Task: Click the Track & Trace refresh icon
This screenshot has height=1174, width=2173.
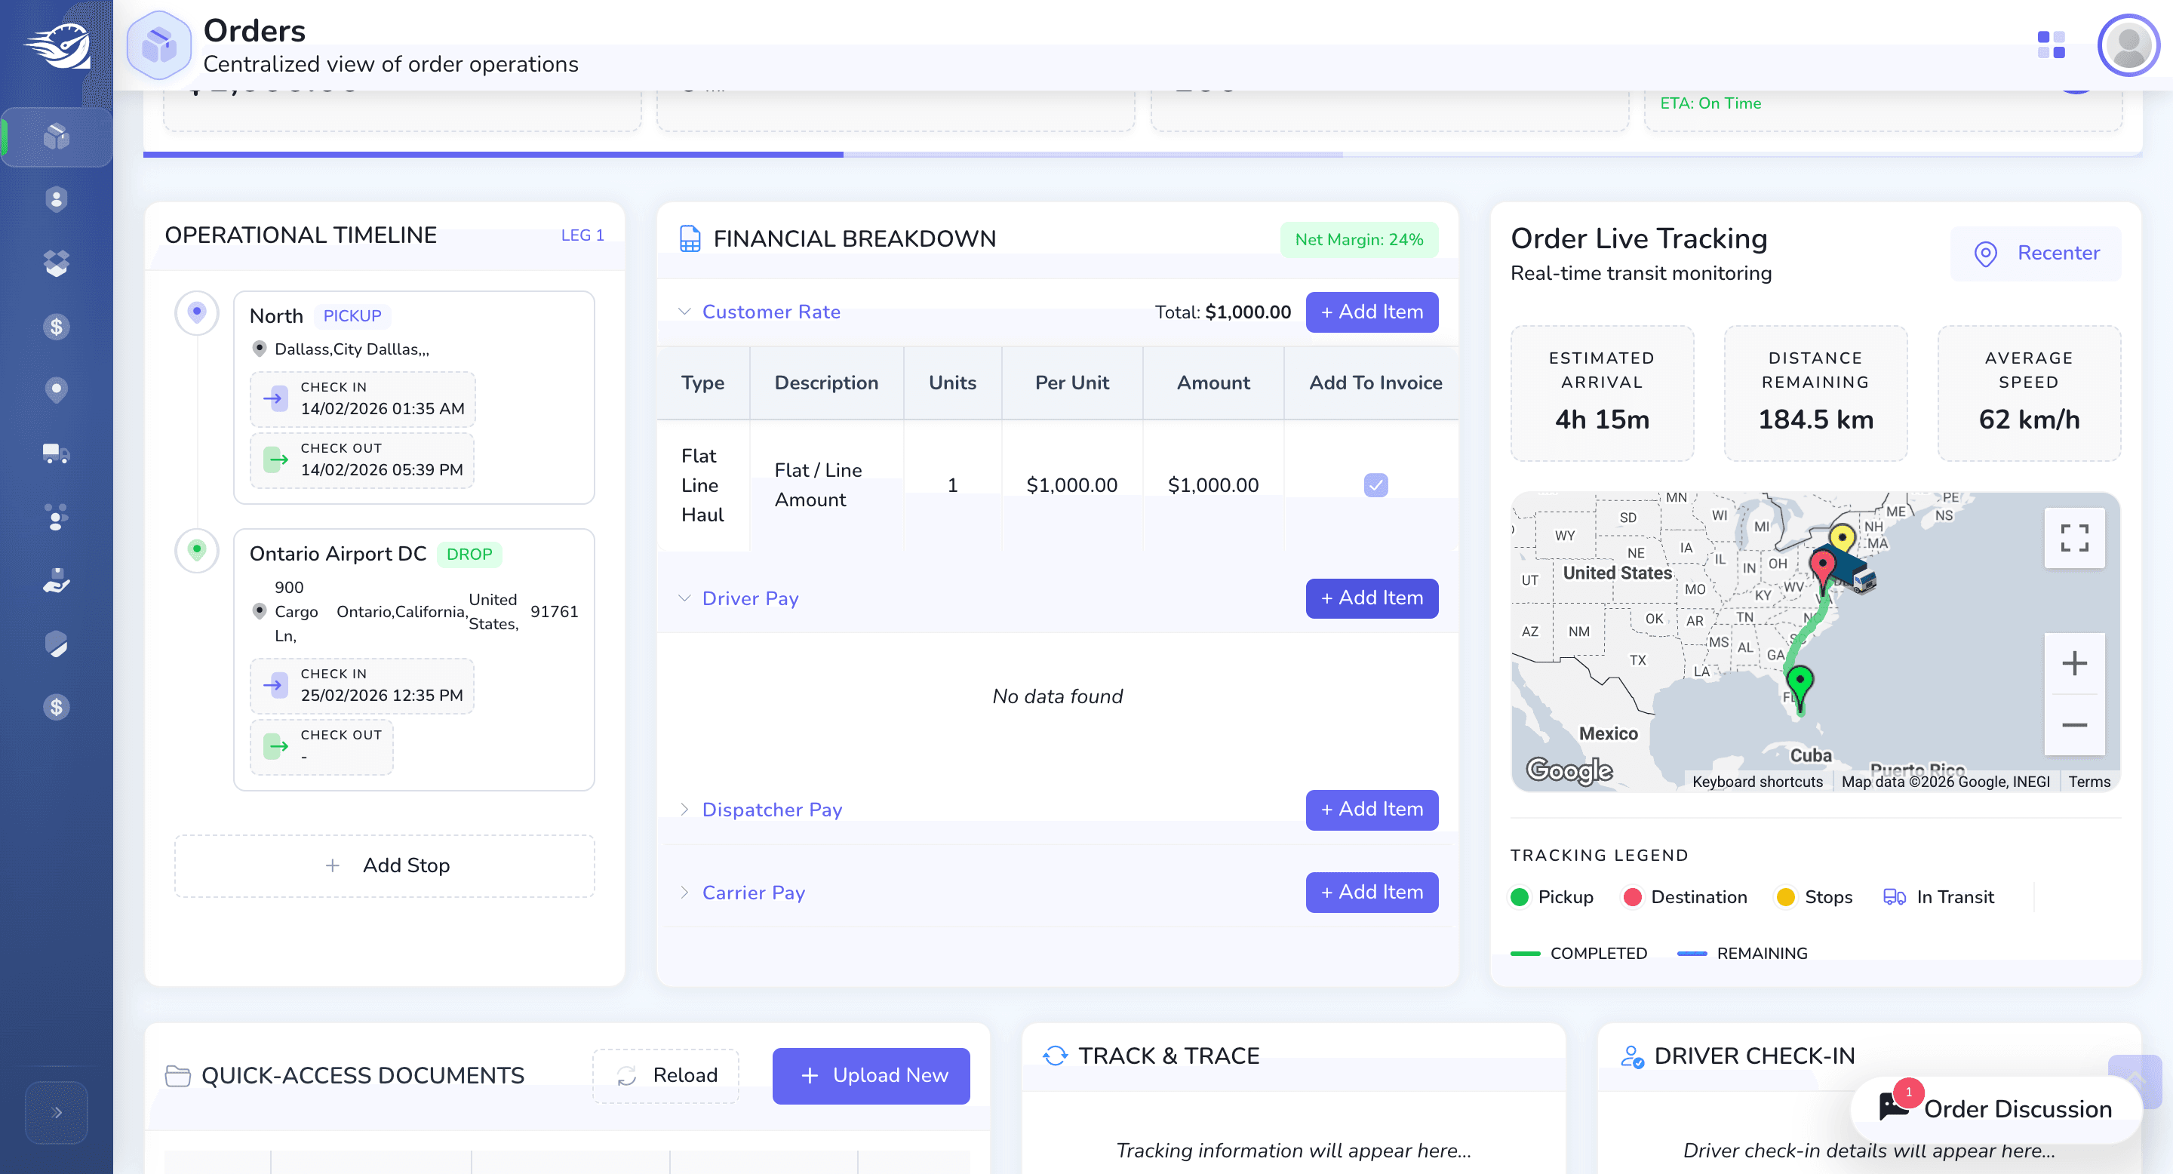Action: coord(1055,1056)
